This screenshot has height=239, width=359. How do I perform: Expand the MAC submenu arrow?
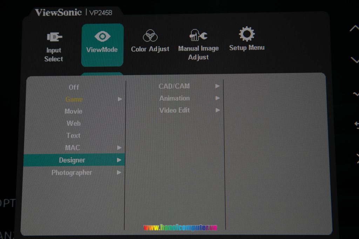[x=119, y=148]
